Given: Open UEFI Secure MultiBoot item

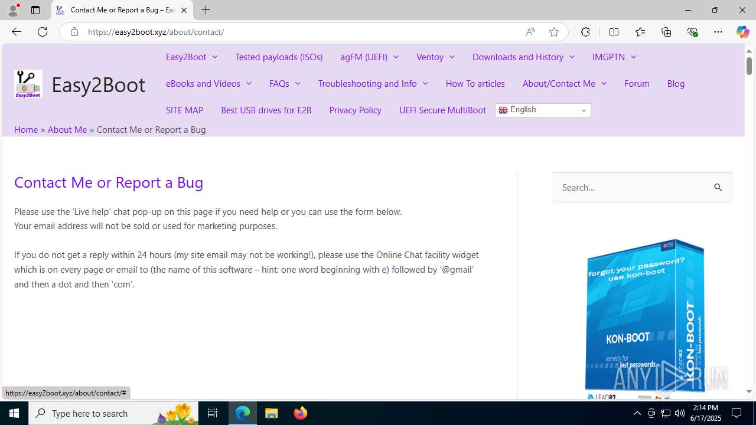Looking at the screenshot, I should tap(442, 110).
